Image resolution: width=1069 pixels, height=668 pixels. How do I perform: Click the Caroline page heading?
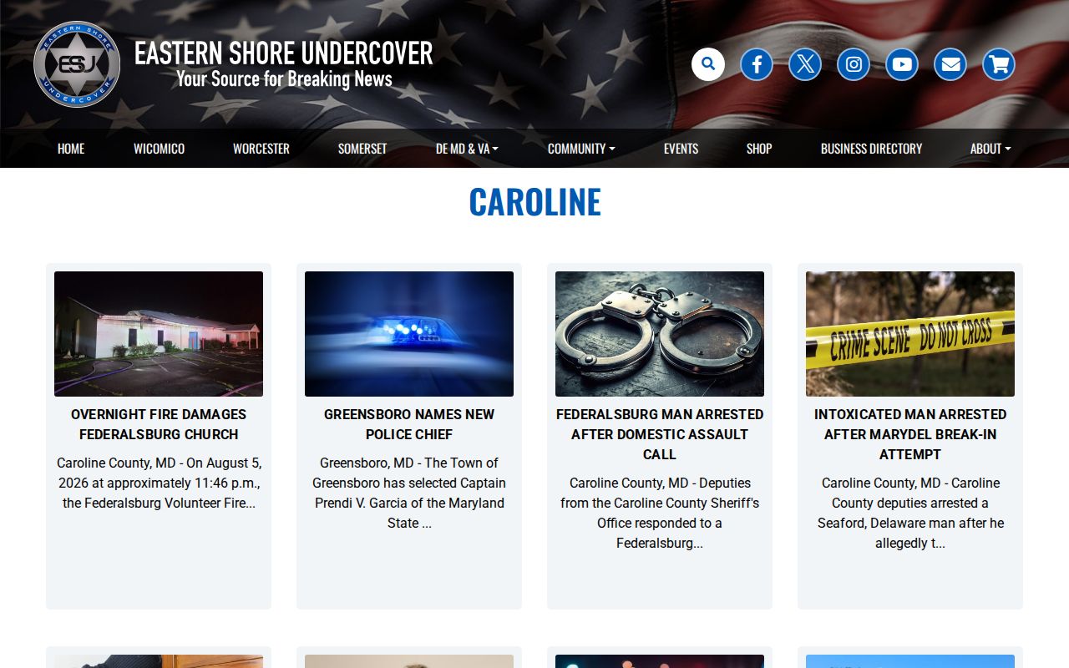point(534,202)
